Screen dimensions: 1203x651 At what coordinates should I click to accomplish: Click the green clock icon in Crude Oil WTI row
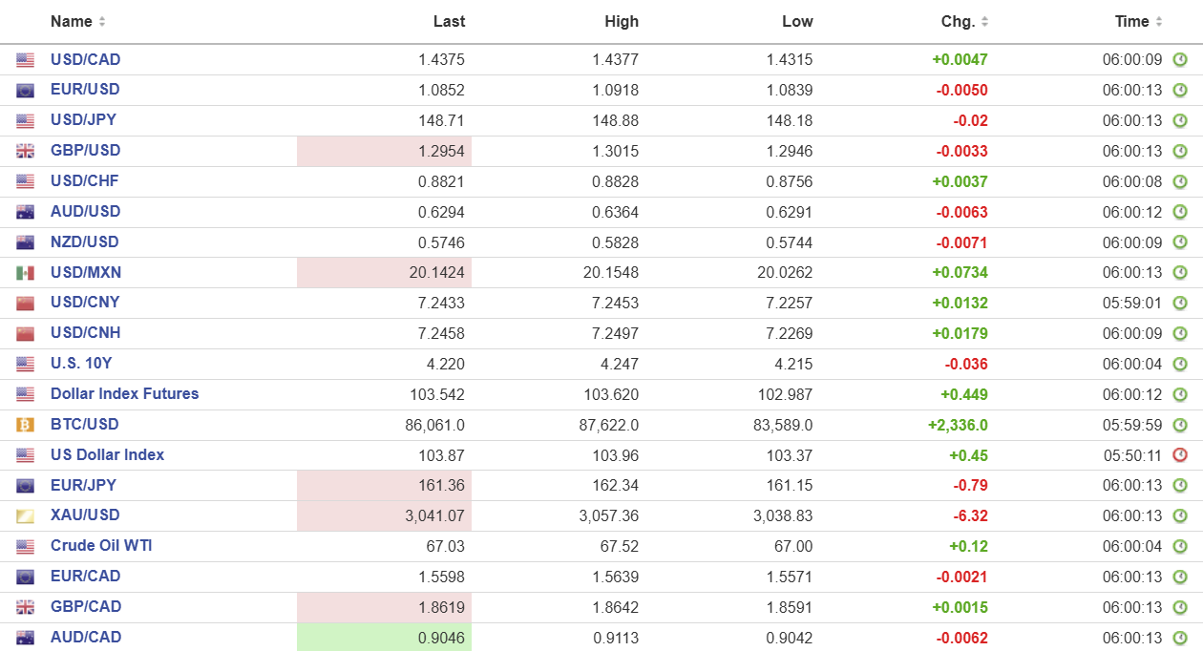1180,547
